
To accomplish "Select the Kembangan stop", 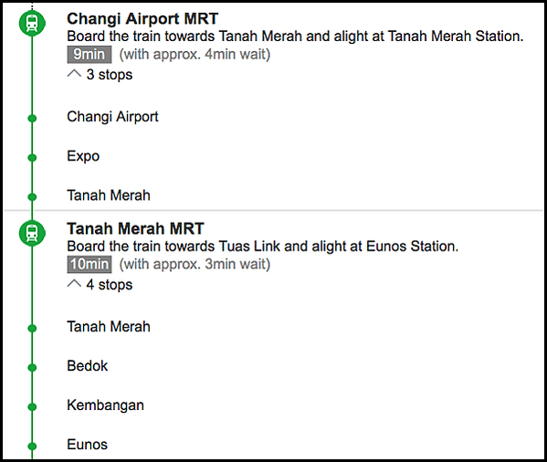I will [x=105, y=405].
